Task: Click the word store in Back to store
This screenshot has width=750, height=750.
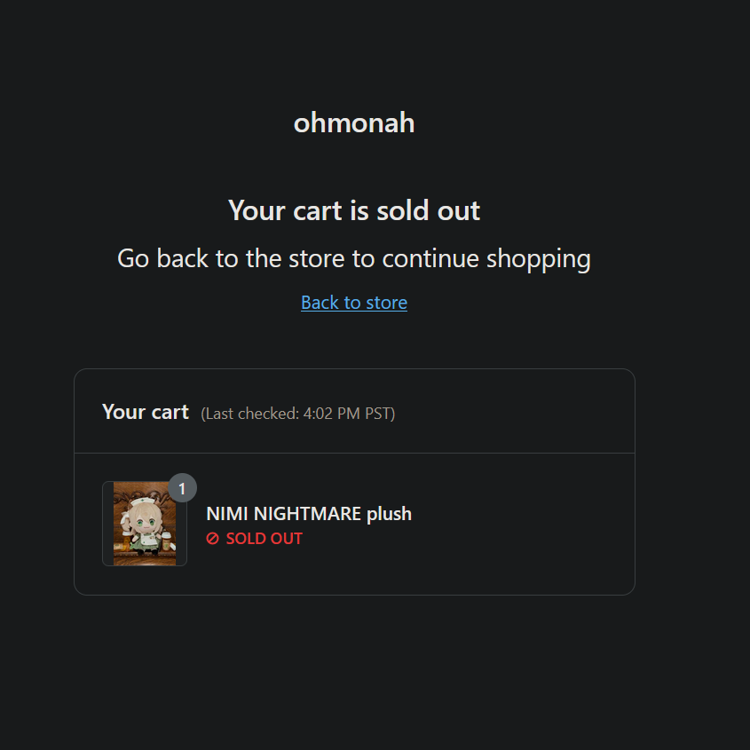Action: click(386, 303)
